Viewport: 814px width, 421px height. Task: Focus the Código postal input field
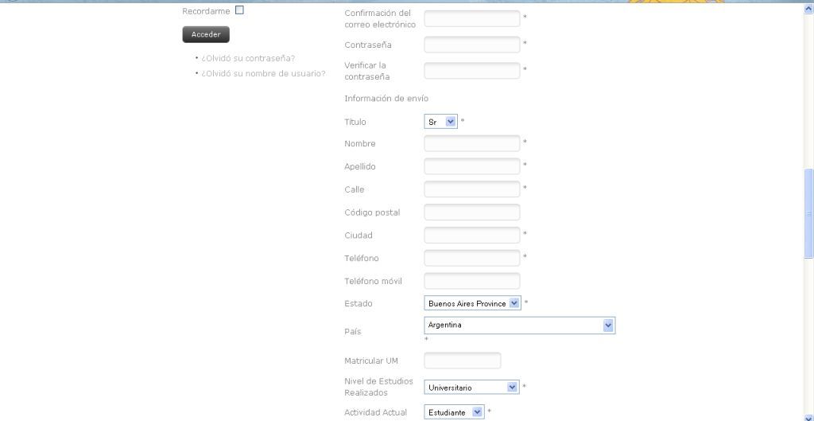[472, 212]
